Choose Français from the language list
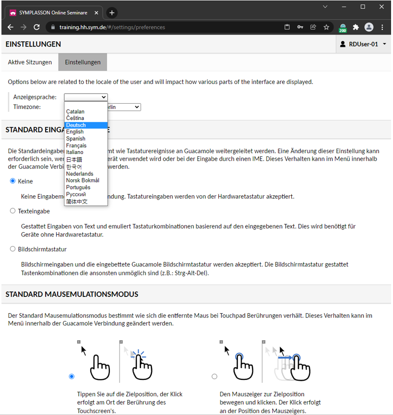393x415 pixels. coord(86,145)
